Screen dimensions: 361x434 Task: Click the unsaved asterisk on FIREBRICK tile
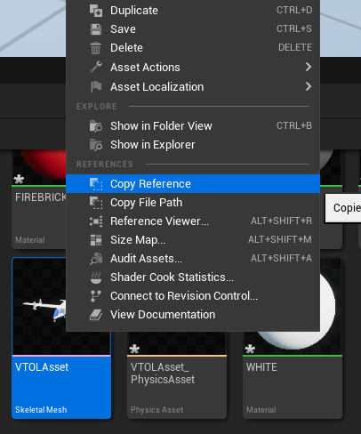tap(19, 179)
